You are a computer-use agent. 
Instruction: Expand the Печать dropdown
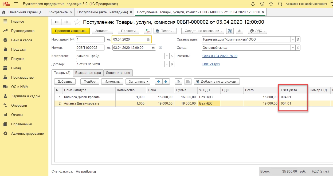point(166,31)
